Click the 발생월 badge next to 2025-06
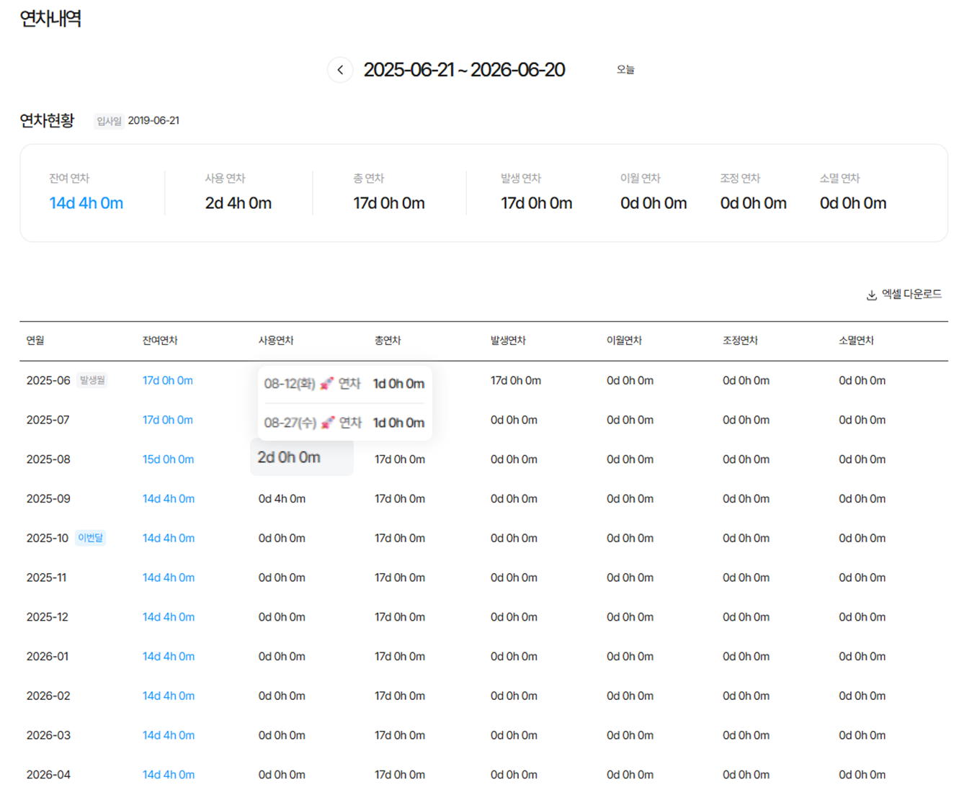Viewport: 959px width, 795px height. coord(92,380)
